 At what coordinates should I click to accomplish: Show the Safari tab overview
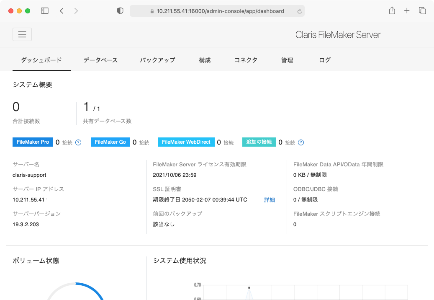[422, 10]
